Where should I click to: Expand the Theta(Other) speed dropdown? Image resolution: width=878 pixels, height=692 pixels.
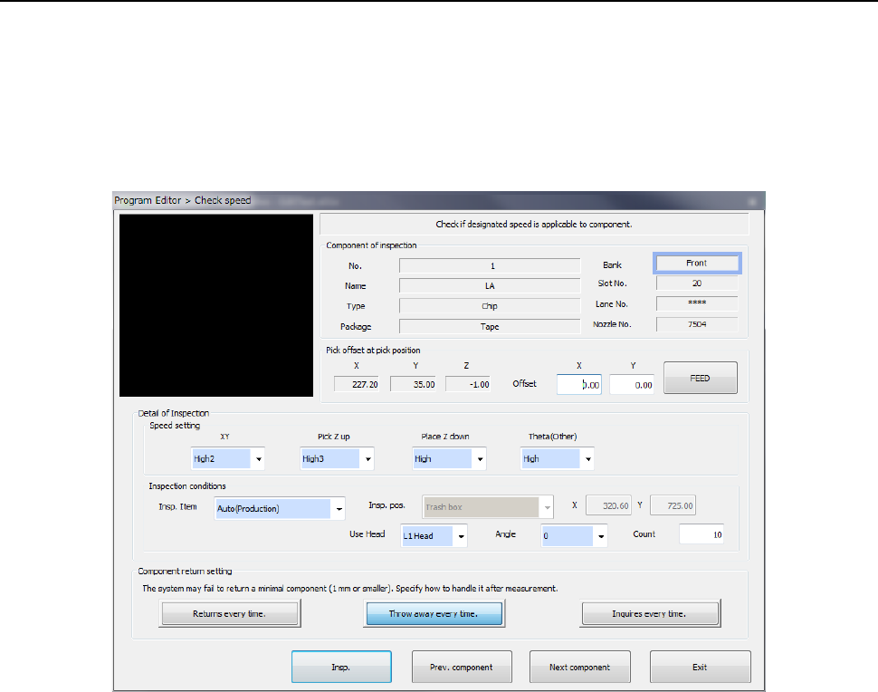[x=558, y=458]
